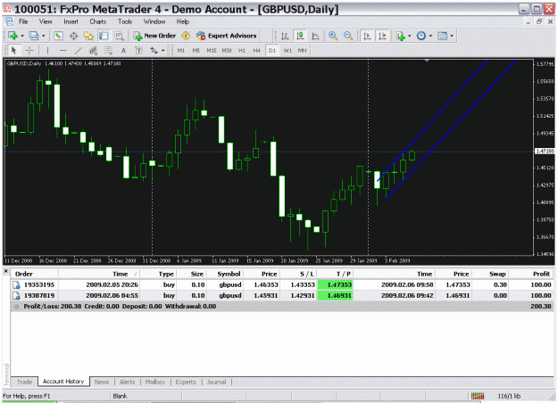This screenshot has height=403, width=558.
Task: Set timeframe to M30
Action: (227, 51)
